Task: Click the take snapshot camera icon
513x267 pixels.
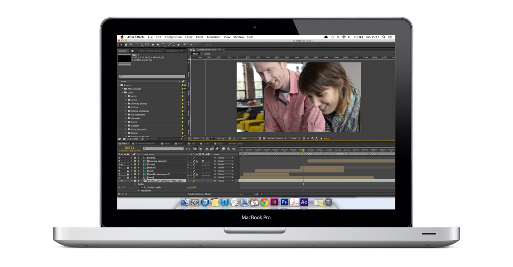Action: tap(230, 138)
